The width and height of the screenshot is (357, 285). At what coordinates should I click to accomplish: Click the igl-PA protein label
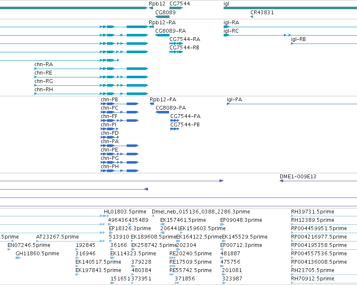pyautogui.click(x=235, y=100)
